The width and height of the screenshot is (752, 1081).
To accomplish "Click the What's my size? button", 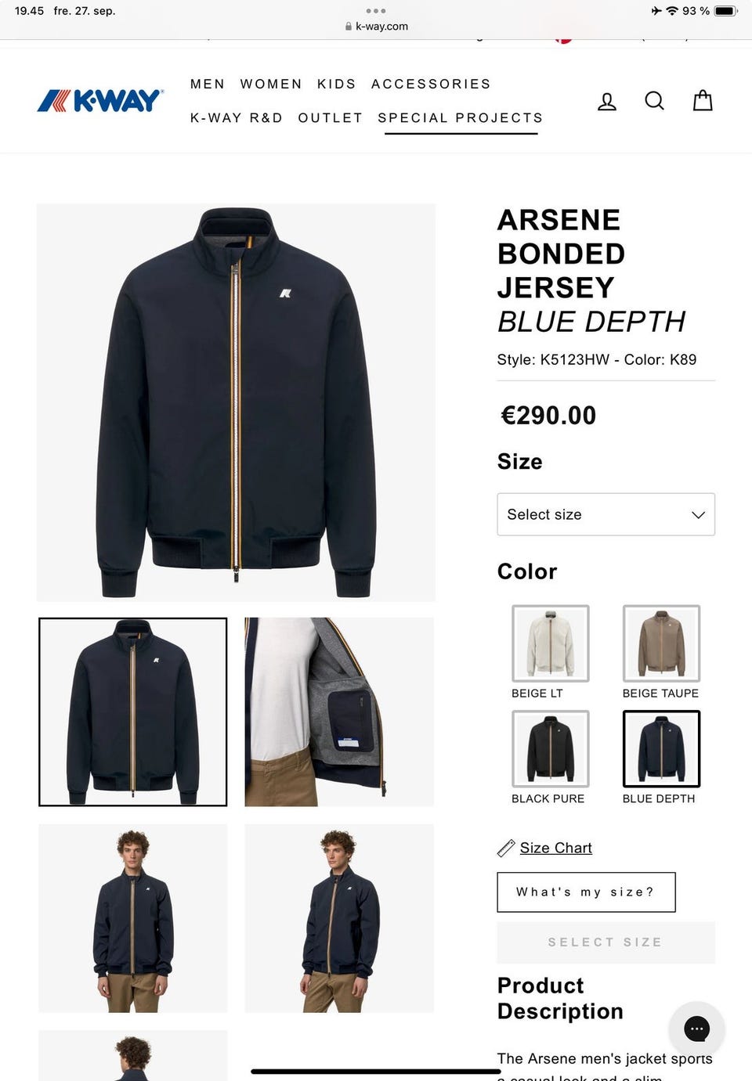I will pos(586,892).
